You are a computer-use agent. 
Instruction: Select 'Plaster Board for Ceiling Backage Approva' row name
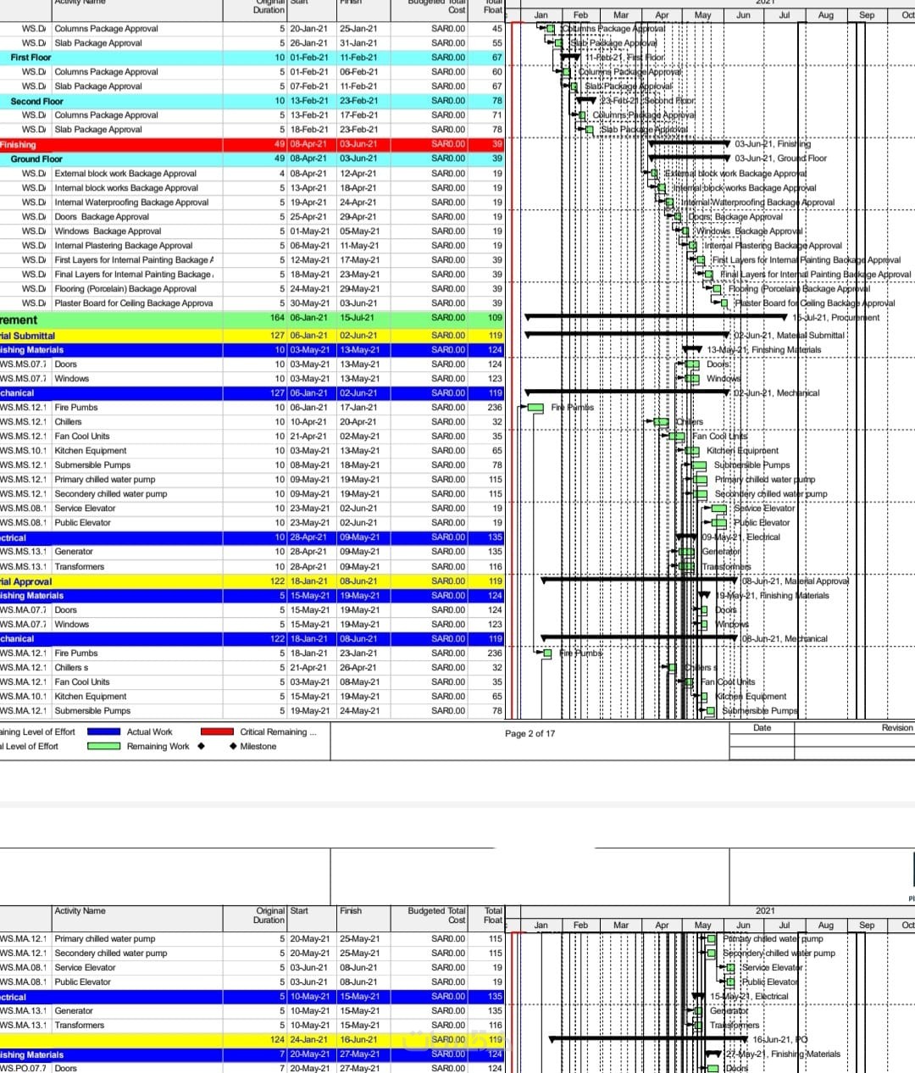pos(134,303)
